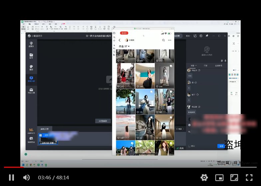Mute the video player volume
261x186 pixels.
(26, 177)
